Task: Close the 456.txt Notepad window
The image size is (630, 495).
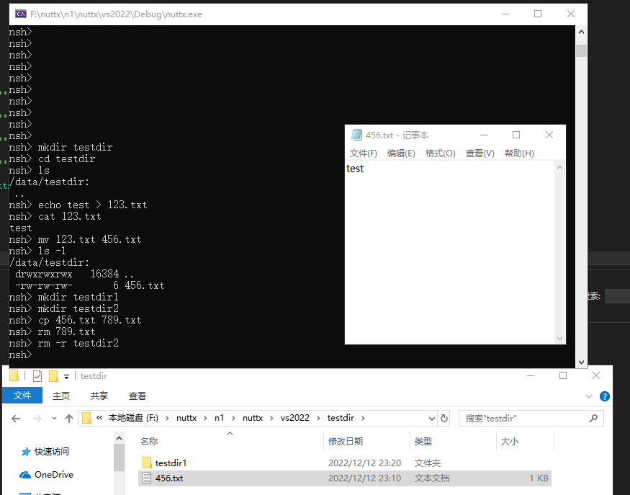Action: point(549,135)
